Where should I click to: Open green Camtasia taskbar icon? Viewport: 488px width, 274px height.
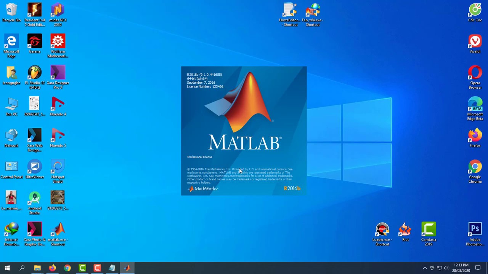click(x=82, y=268)
